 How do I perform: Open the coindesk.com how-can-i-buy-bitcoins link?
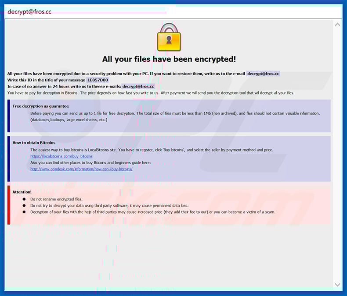81,169
